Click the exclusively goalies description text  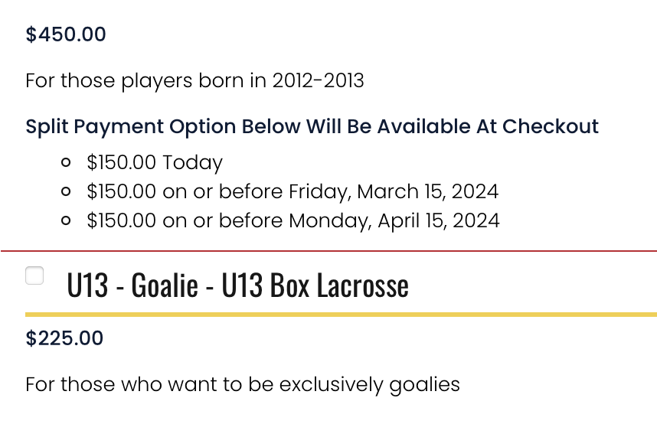(243, 384)
